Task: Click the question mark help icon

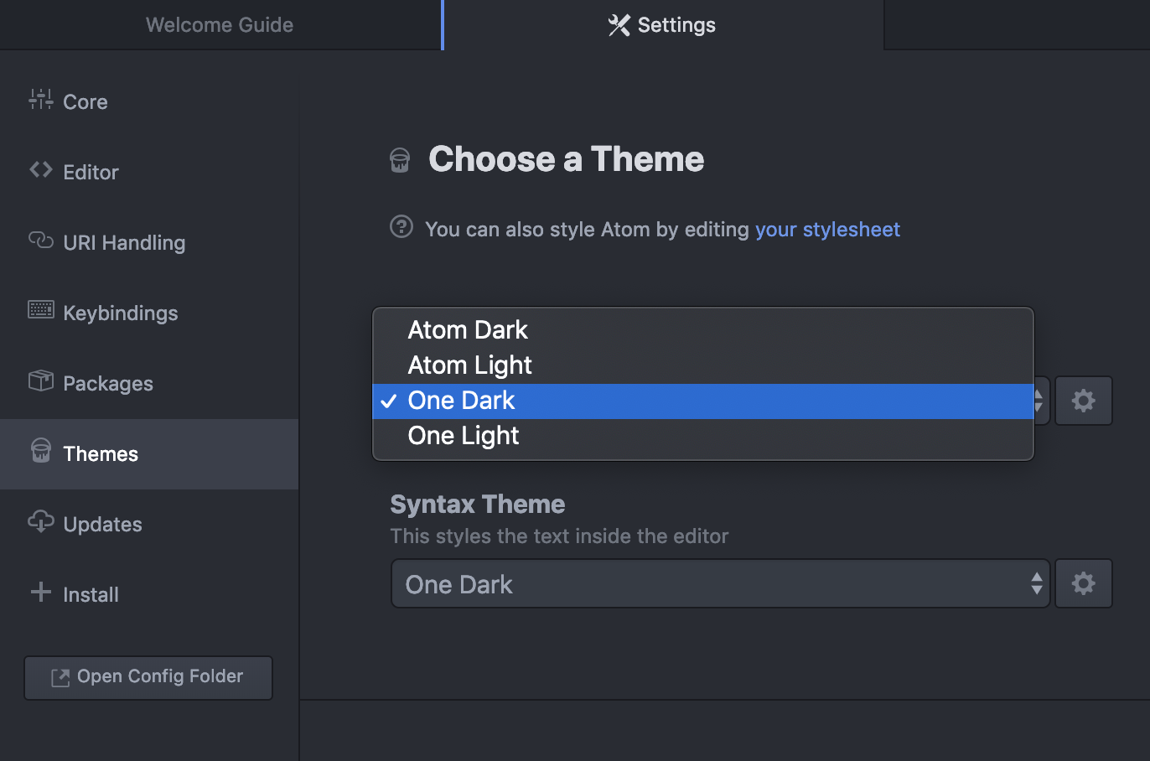Action: click(401, 227)
